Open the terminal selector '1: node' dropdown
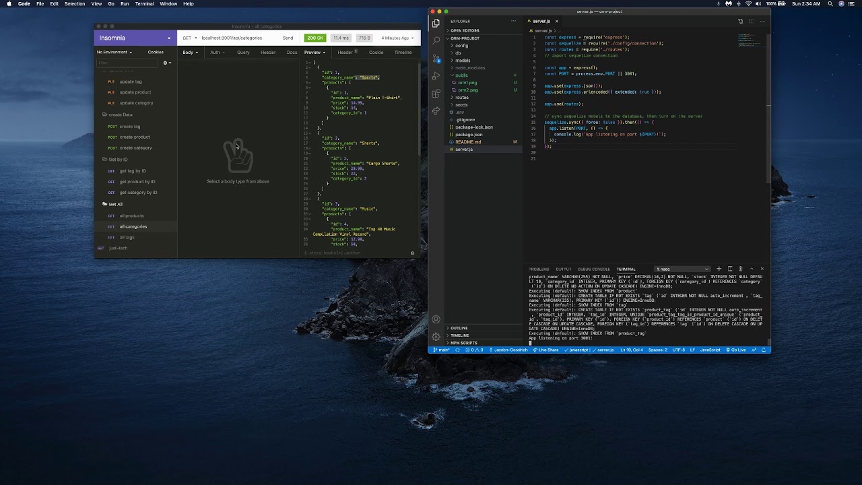Image resolution: width=862 pixels, height=485 pixels. tap(682, 269)
